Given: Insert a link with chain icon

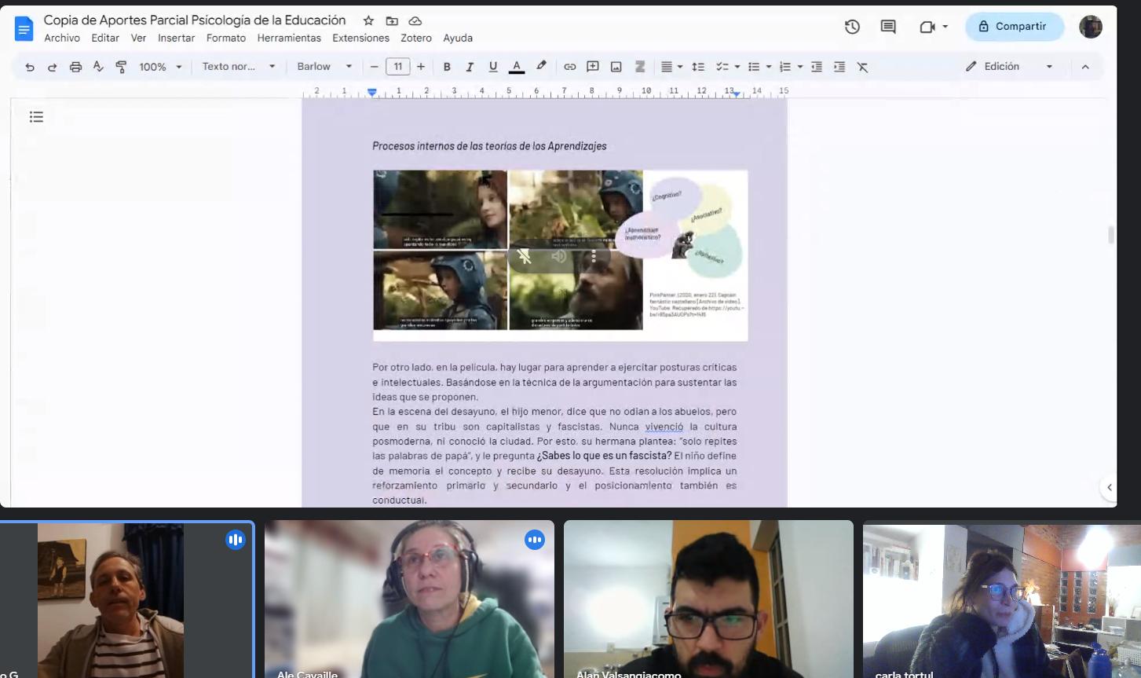Looking at the screenshot, I should tap(570, 67).
